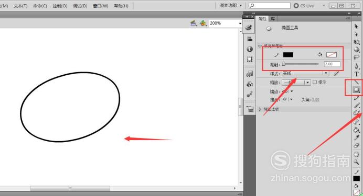
Task: Choose the Free Transform tool
Action: (x=357, y=42)
